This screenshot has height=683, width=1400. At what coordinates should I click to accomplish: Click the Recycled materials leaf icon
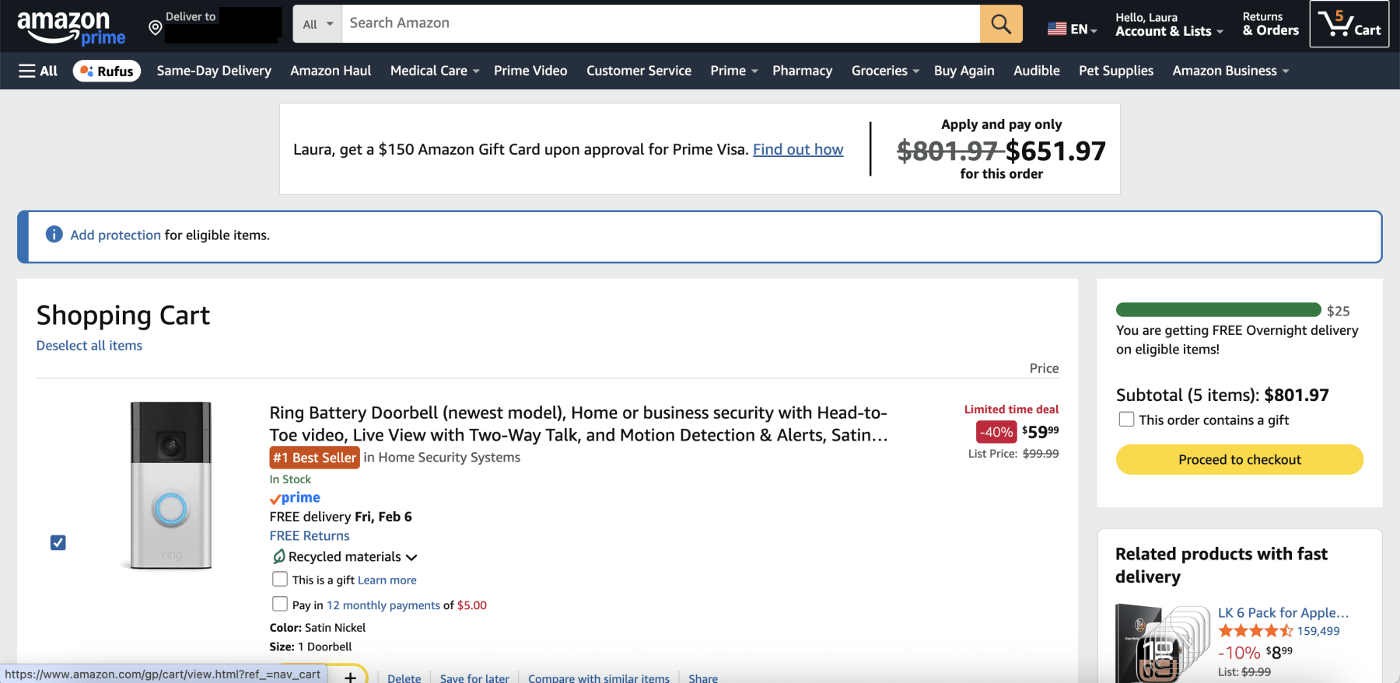279,556
